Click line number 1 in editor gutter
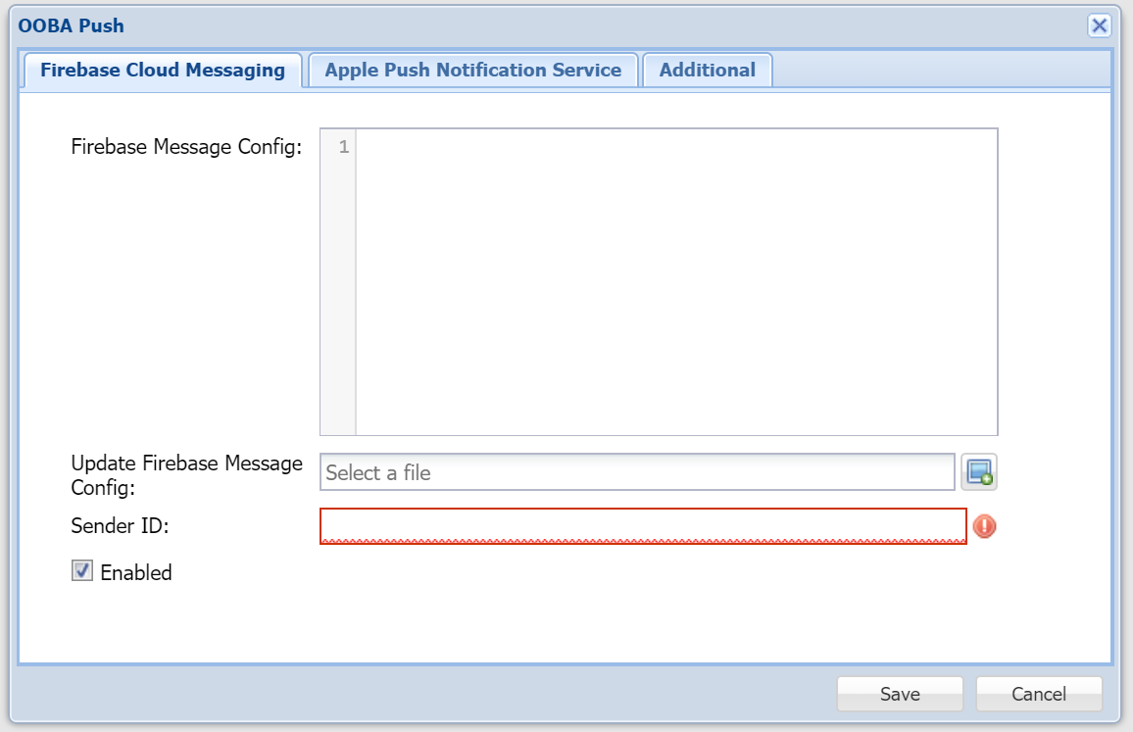 344,147
